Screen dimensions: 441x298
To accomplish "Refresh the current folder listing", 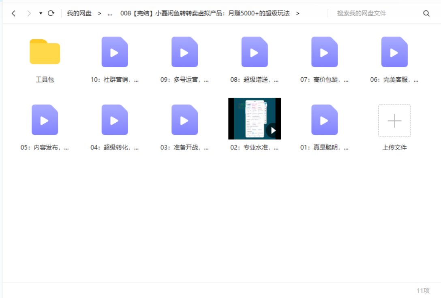I will coord(51,13).
